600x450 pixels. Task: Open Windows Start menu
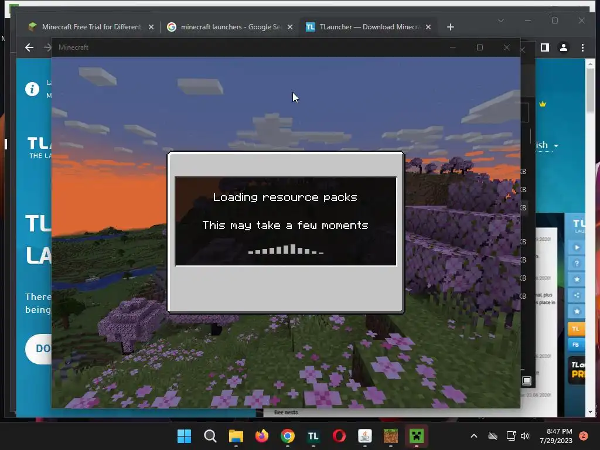[x=184, y=436]
